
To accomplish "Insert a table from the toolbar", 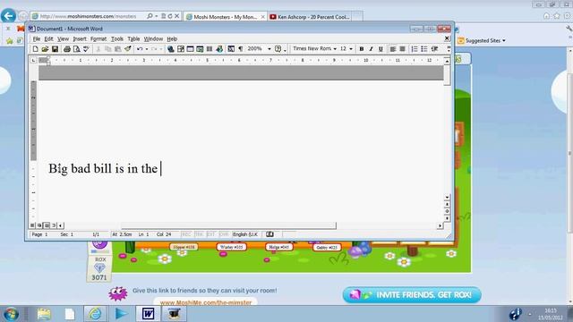I will point(190,49).
